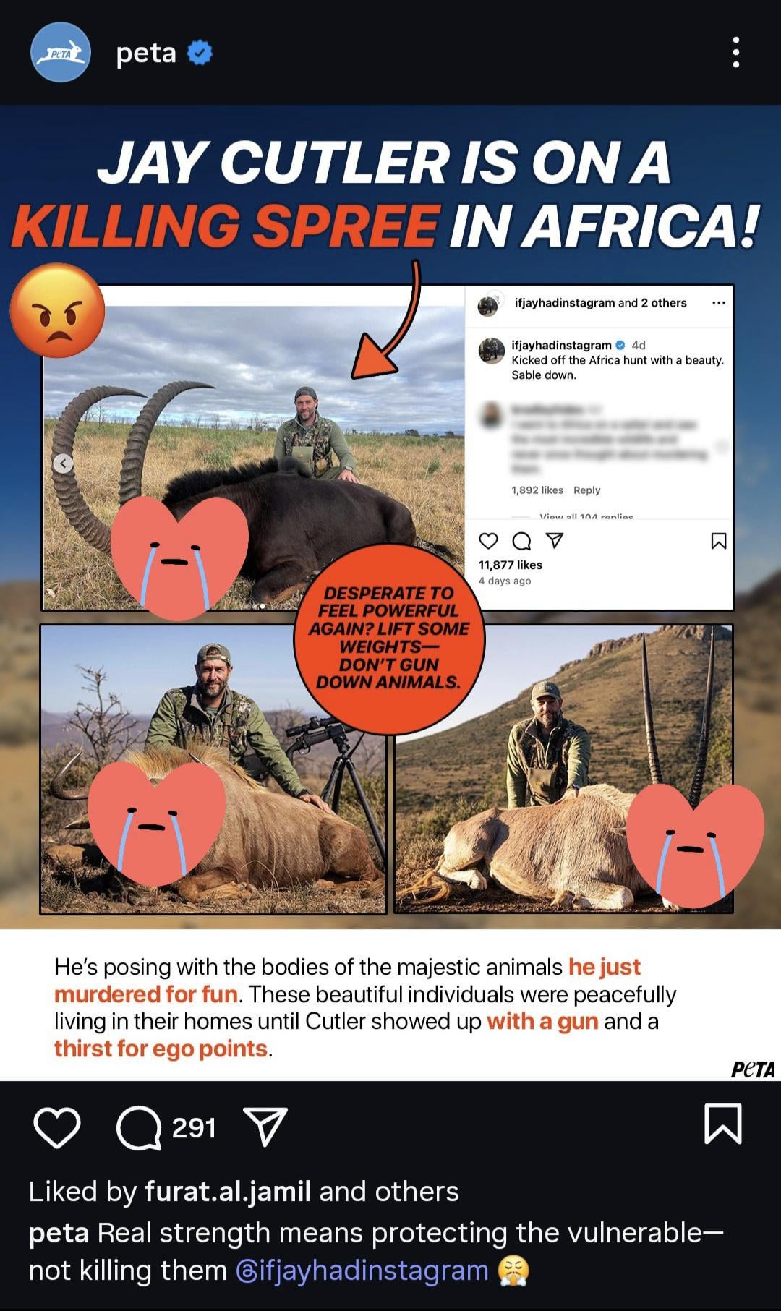Save the post with the bookmark icon
781x1311 pixels.
723,1124
